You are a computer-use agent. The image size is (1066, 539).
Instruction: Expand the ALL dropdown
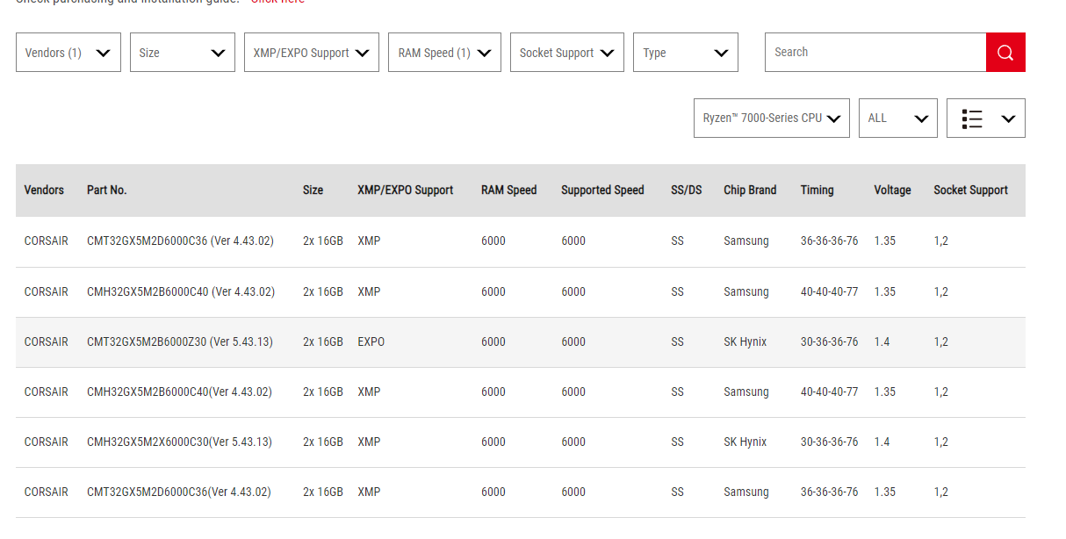[898, 119]
